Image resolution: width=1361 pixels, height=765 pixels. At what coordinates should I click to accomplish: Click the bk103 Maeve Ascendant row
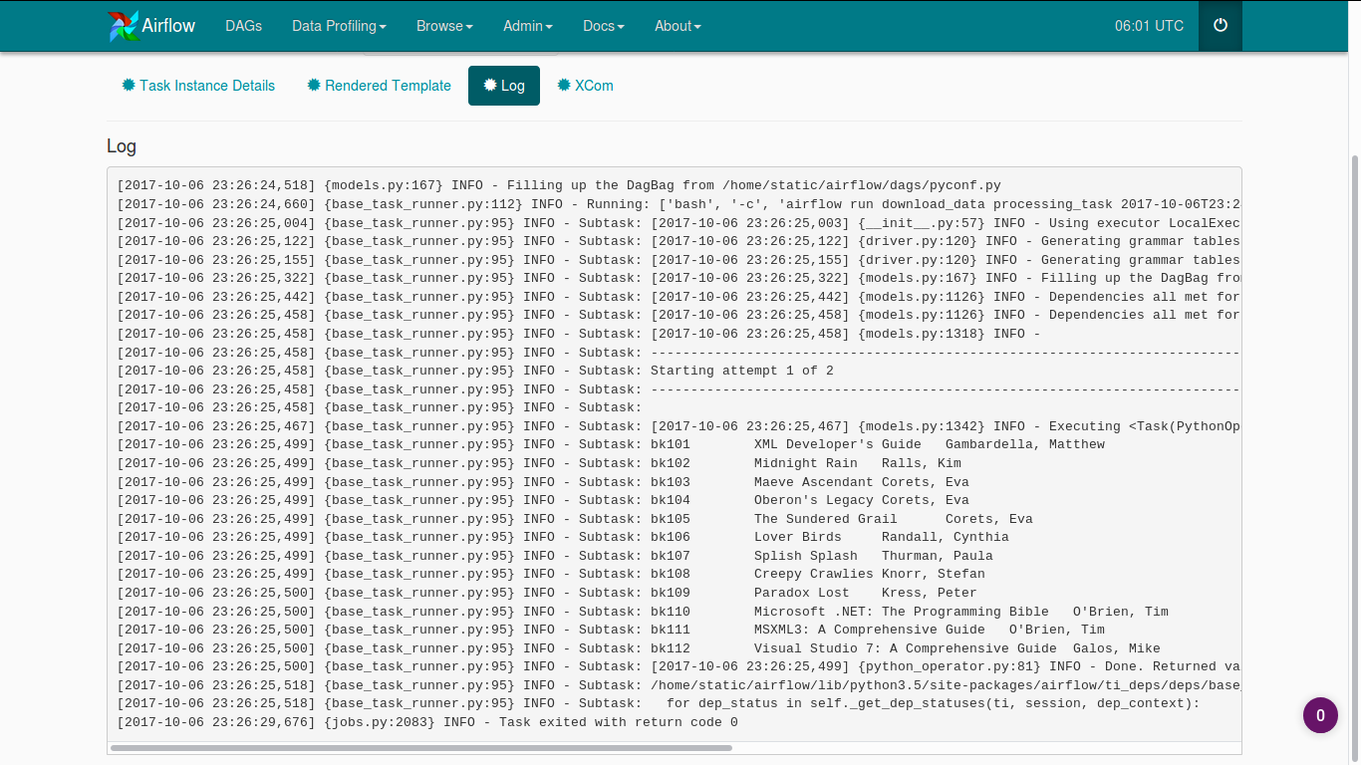click(543, 482)
